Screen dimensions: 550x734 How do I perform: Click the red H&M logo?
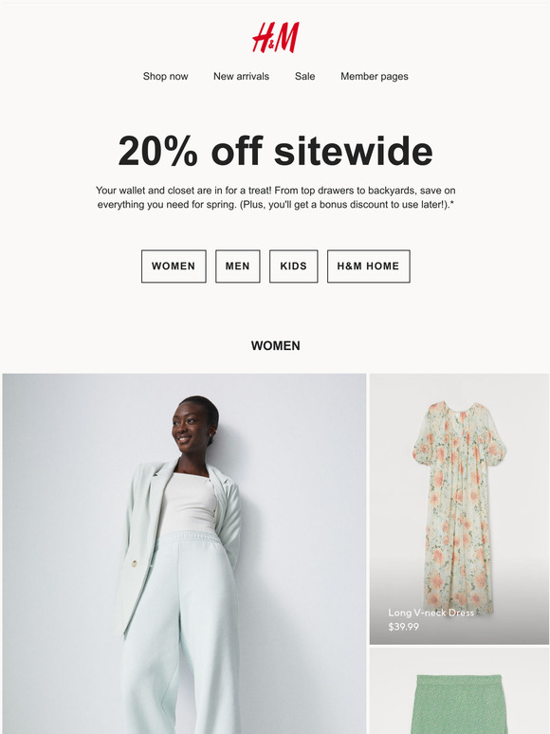[x=275, y=37]
